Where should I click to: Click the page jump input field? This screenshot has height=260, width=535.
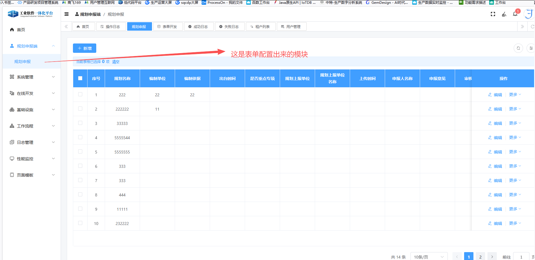pos(521,257)
